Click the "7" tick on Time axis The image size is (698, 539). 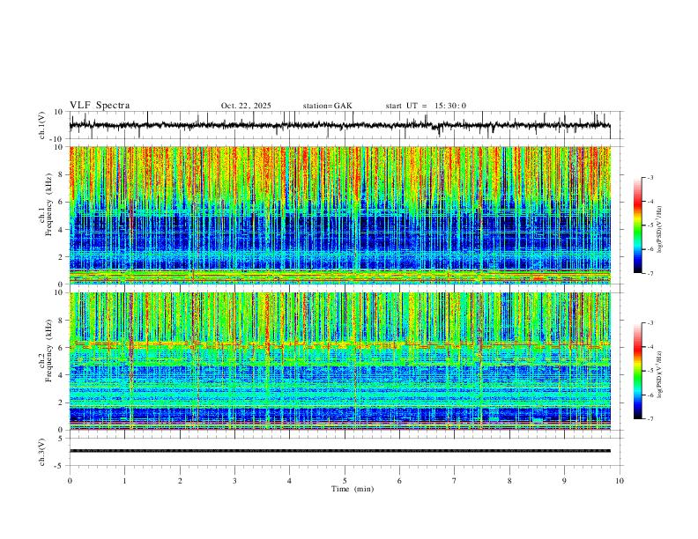click(x=455, y=481)
